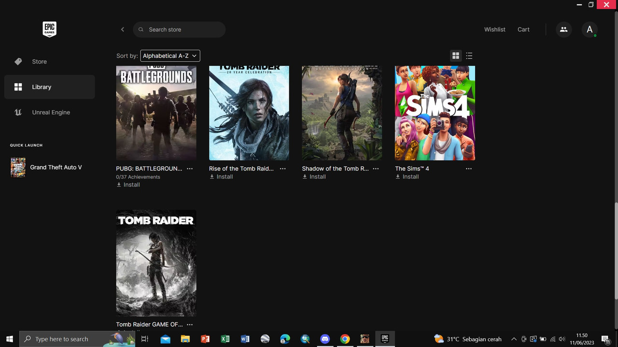Switch to grid view

455,56
